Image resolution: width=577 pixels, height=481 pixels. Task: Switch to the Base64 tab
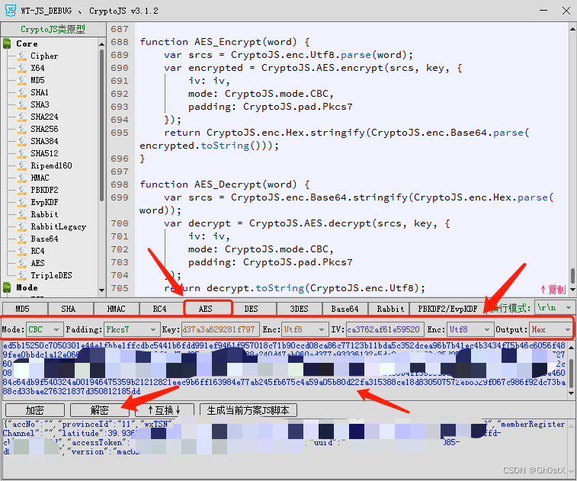[x=345, y=309]
